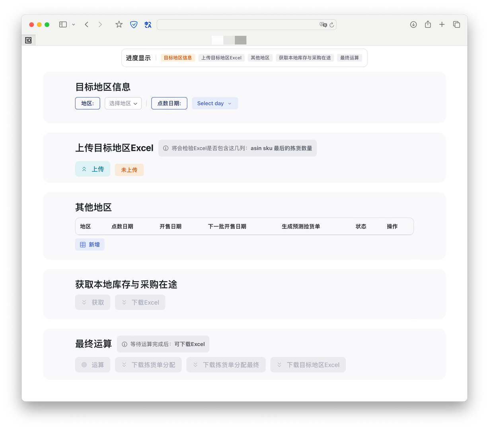Screen dimensions: 489x430
Task: Jump to 上传目标地区Excel progress step
Action: click(x=221, y=58)
